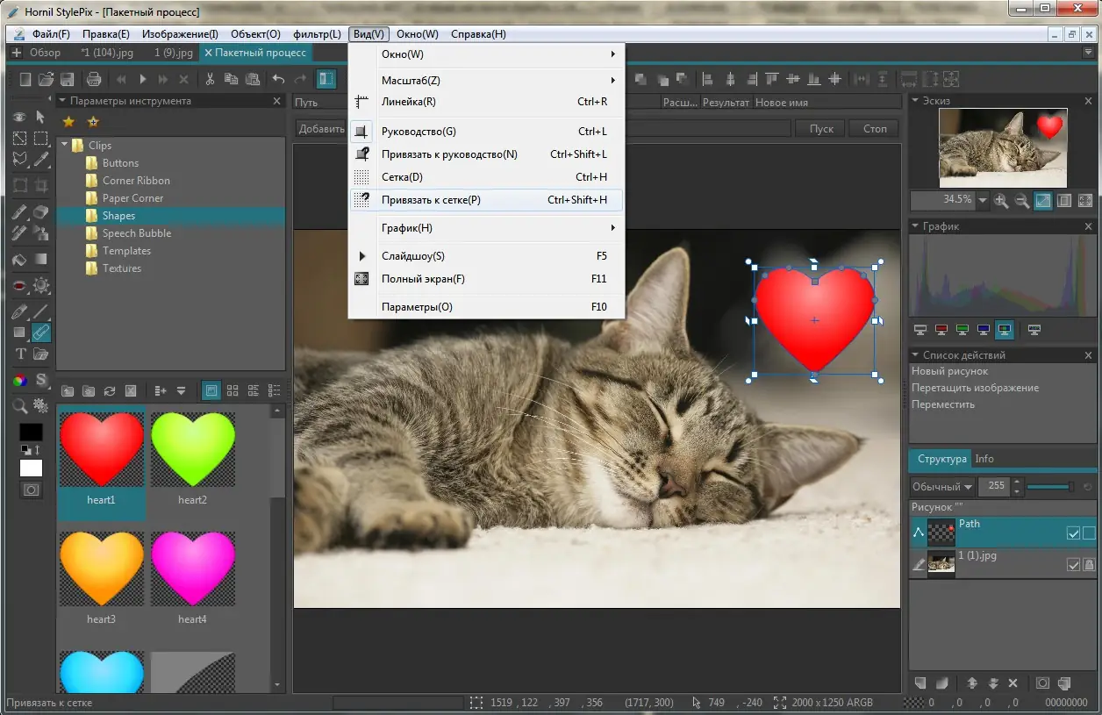
Task: Choose Привязать к сетке(P) menu item
Action: (x=486, y=200)
